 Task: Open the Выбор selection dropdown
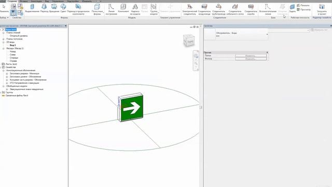tap(4, 18)
